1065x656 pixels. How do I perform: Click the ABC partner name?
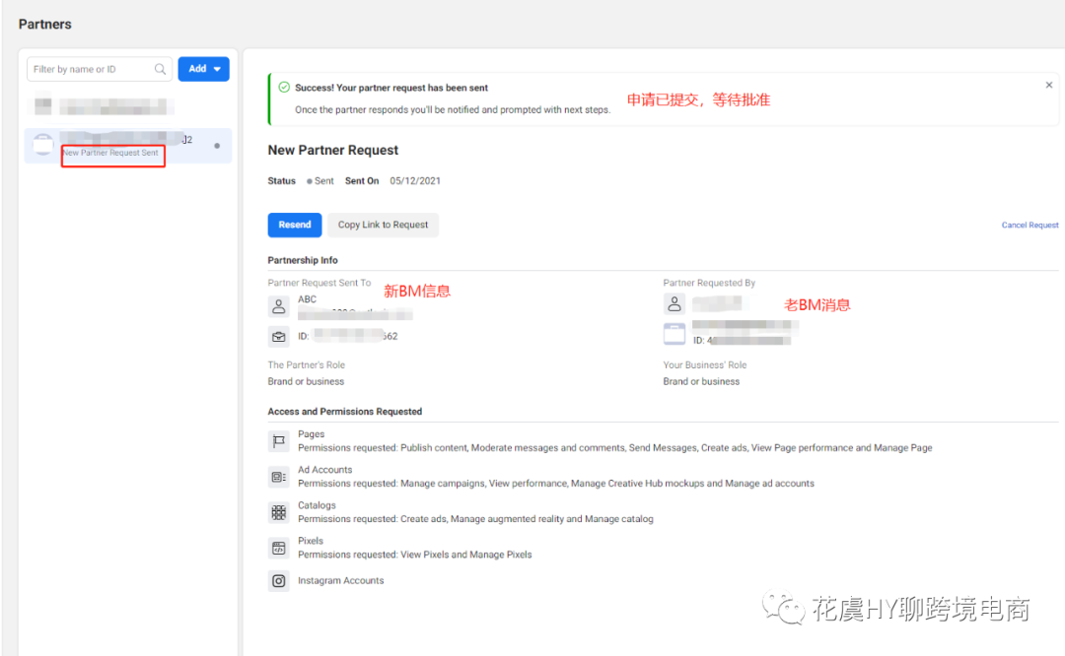point(307,299)
